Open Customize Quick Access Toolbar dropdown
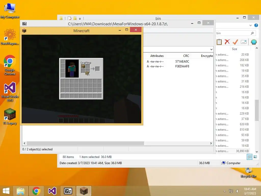The width and height of the screenshot is (261, 196). (80, 19)
